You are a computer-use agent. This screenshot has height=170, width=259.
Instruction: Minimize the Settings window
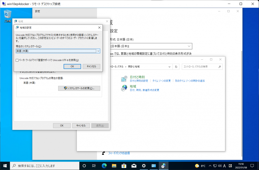[219, 11]
